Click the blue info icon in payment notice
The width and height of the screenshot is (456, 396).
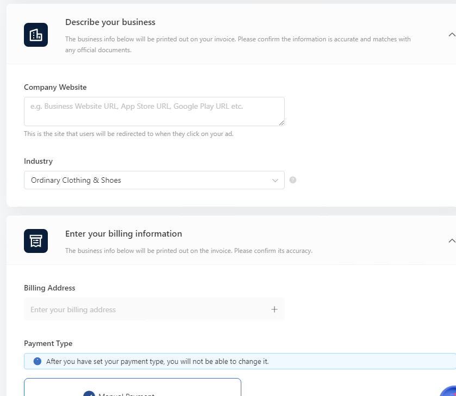pyautogui.click(x=38, y=361)
